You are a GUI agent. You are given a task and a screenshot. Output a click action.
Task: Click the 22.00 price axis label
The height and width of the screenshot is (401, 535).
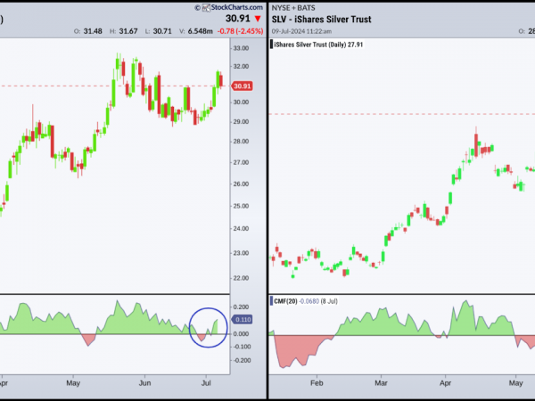point(241,278)
